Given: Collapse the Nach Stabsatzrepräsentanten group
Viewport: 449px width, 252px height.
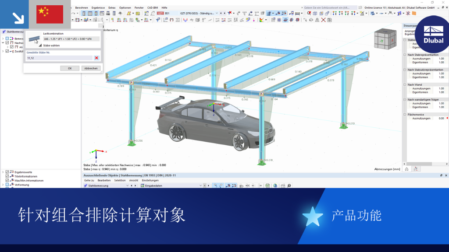Looking at the screenshot, I should 405,70.
